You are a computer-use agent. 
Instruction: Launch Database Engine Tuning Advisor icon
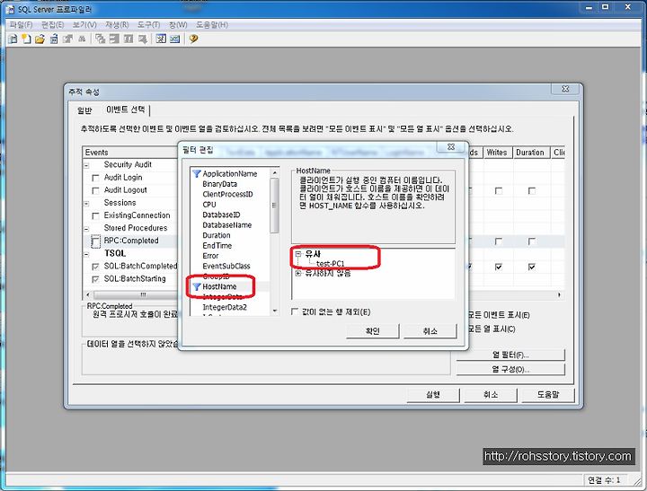[x=161, y=39]
